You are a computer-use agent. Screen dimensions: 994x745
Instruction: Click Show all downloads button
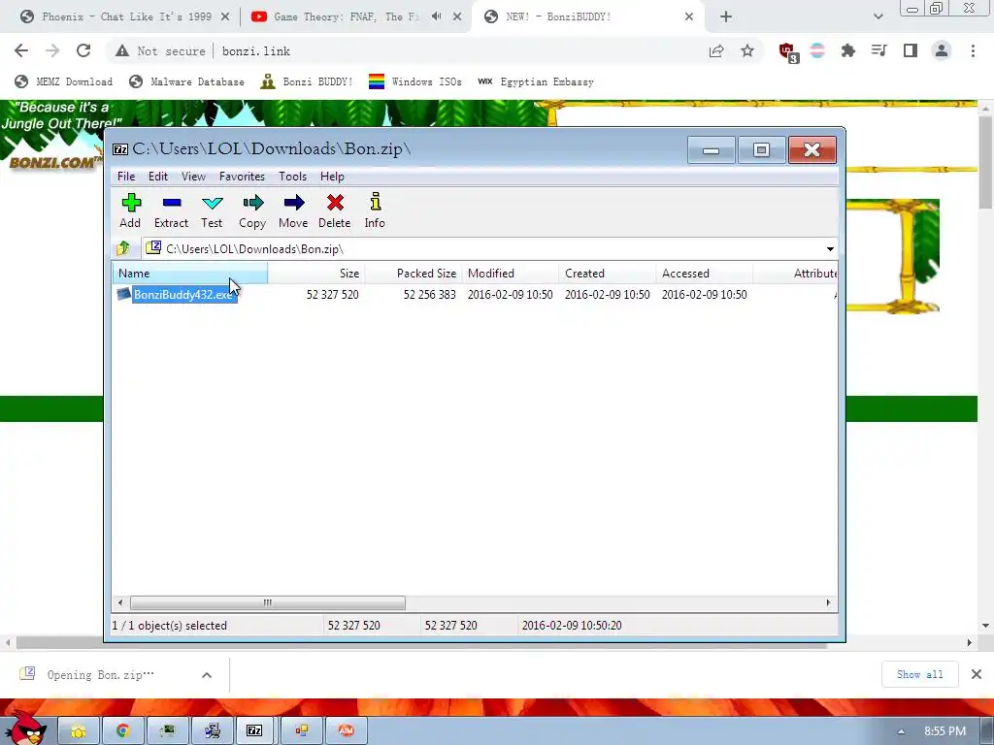coord(920,675)
